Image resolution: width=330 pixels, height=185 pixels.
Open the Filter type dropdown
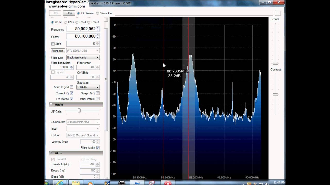83,57
